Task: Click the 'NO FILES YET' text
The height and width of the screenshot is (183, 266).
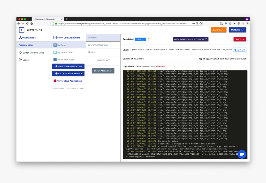Action: click(103, 60)
